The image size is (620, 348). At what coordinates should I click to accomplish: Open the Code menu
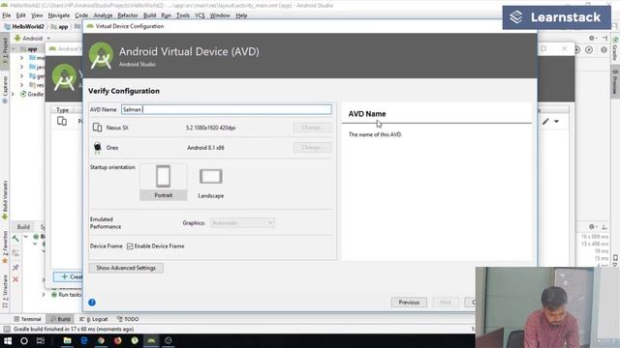[x=81, y=15]
